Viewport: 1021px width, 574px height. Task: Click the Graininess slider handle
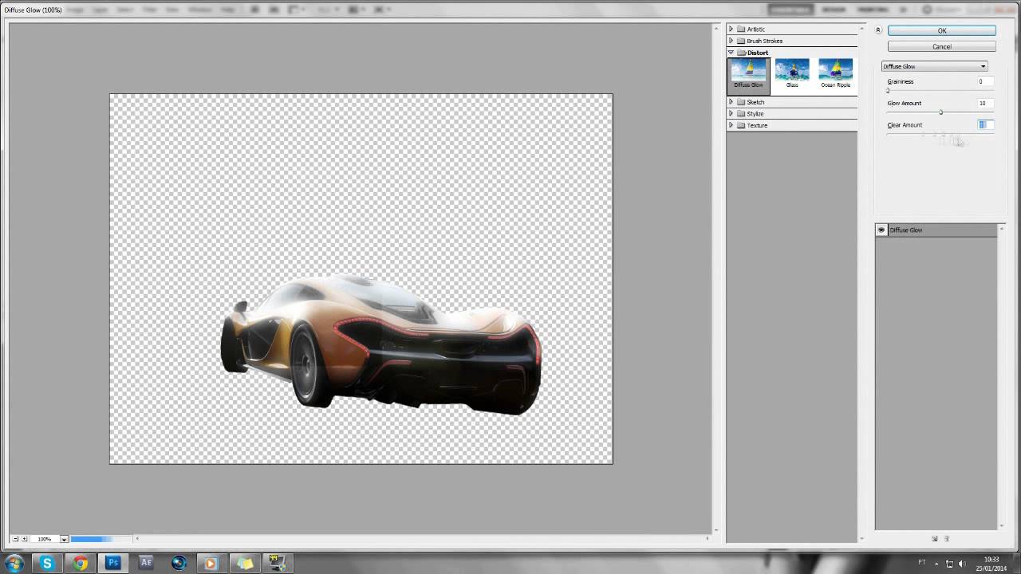pos(888,90)
